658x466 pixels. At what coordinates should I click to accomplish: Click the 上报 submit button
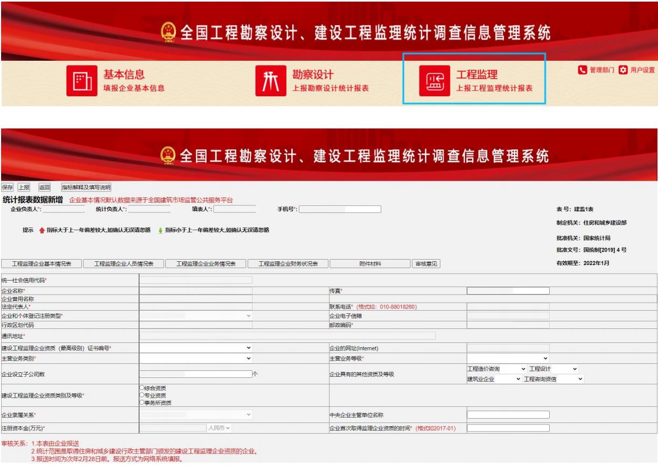(x=25, y=187)
